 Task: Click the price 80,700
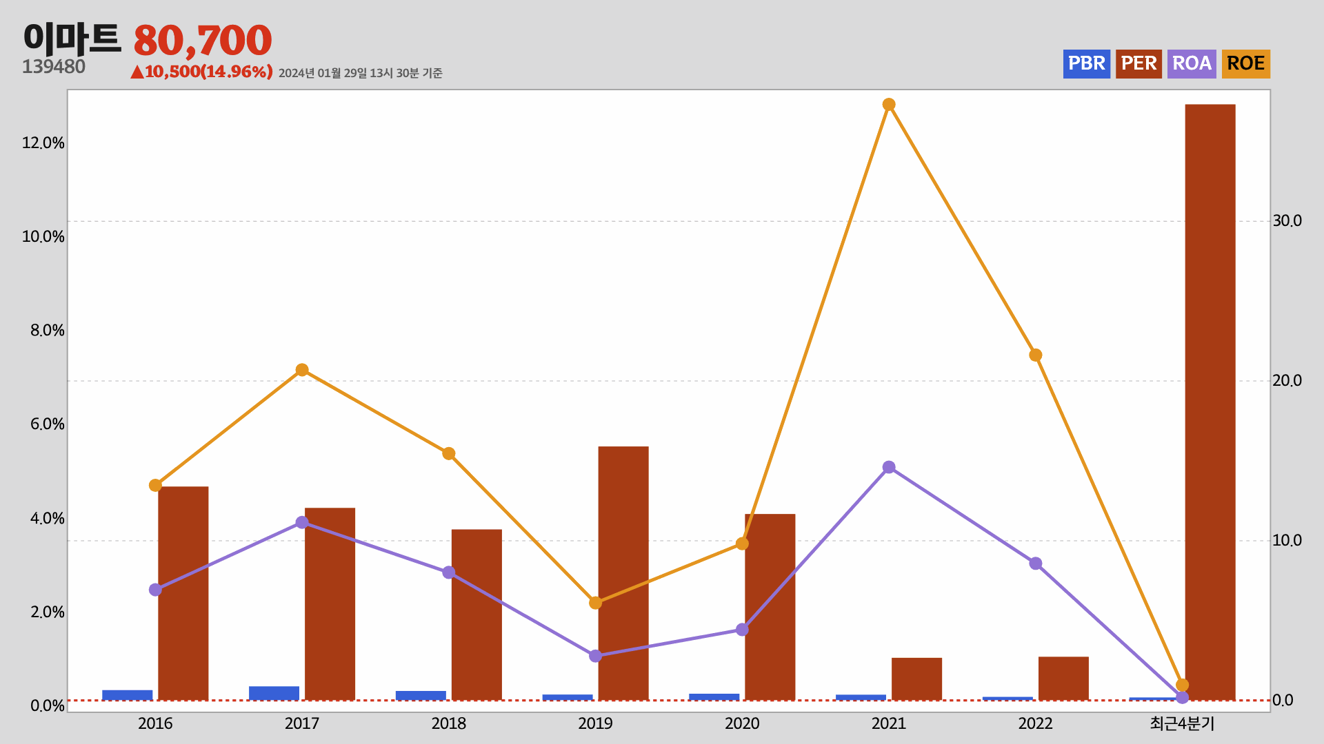point(203,41)
